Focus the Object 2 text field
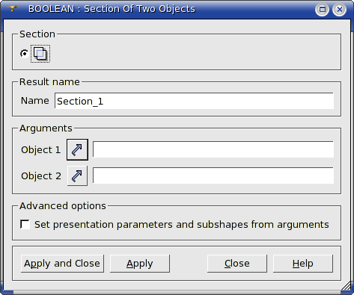This screenshot has width=354, height=295. tap(213, 176)
